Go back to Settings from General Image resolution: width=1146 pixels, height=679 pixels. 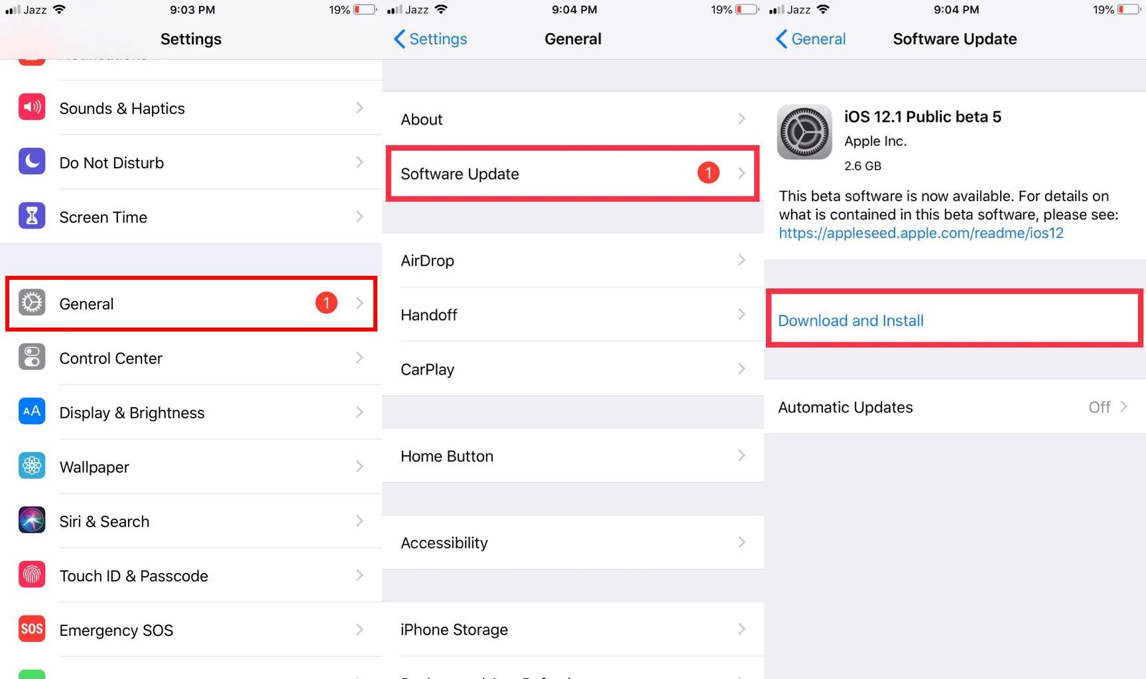(x=430, y=39)
